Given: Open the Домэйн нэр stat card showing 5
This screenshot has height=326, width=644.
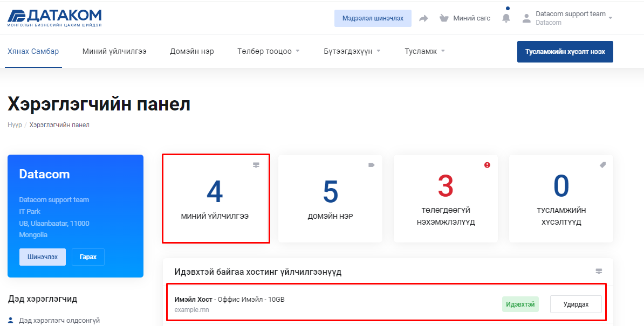Looking at the screenshot, I should point(330,198).
